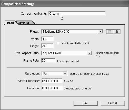Toggle Lock Aspect Ratio to 4:3 checkbox
129x110 pixels.
[x=58, y=43]
